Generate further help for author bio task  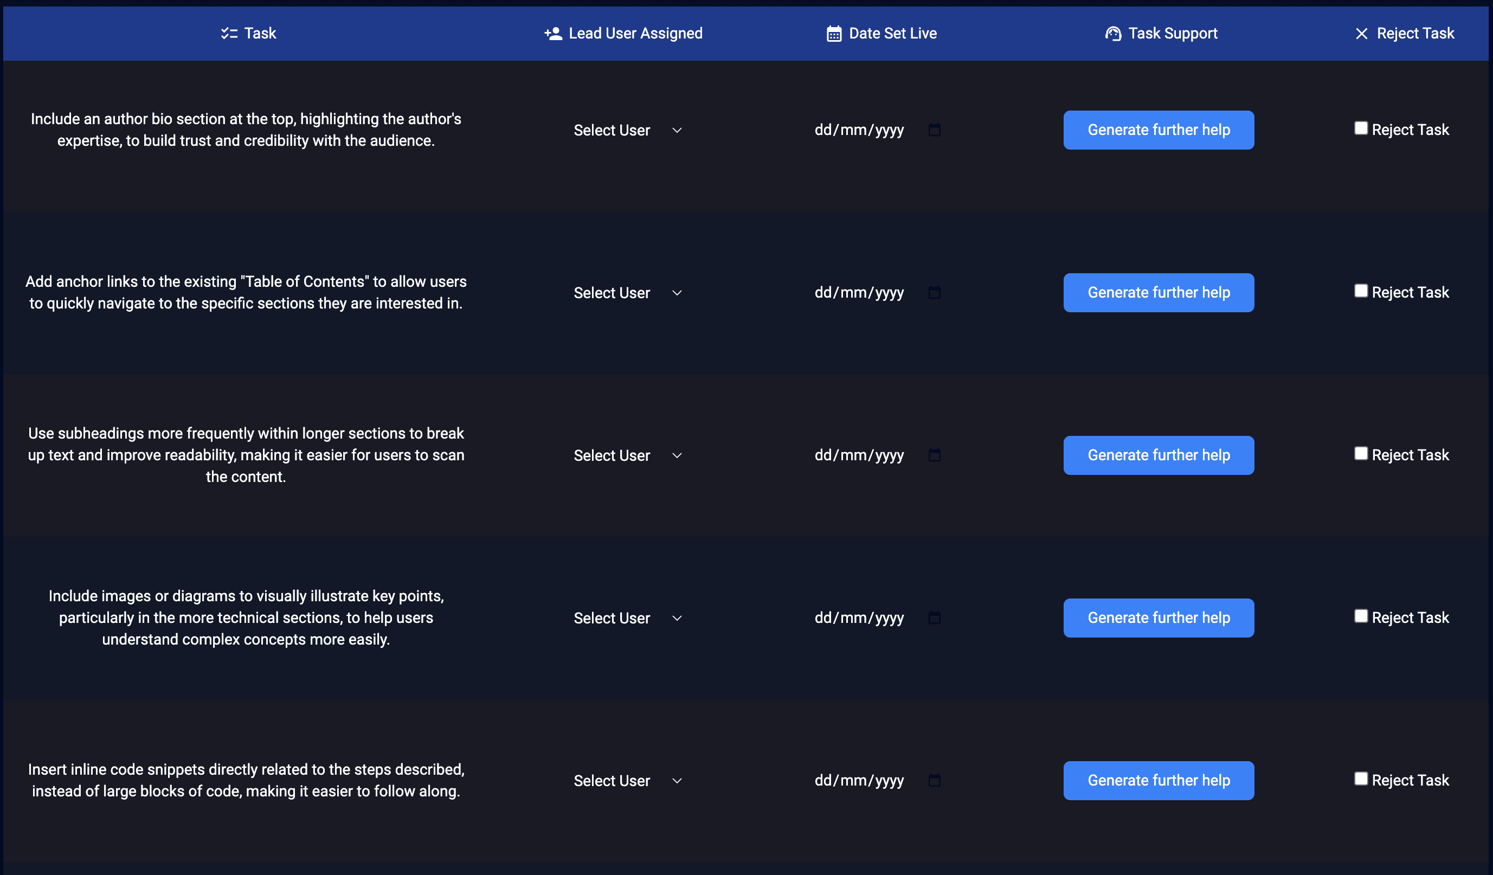(1159, 130)
